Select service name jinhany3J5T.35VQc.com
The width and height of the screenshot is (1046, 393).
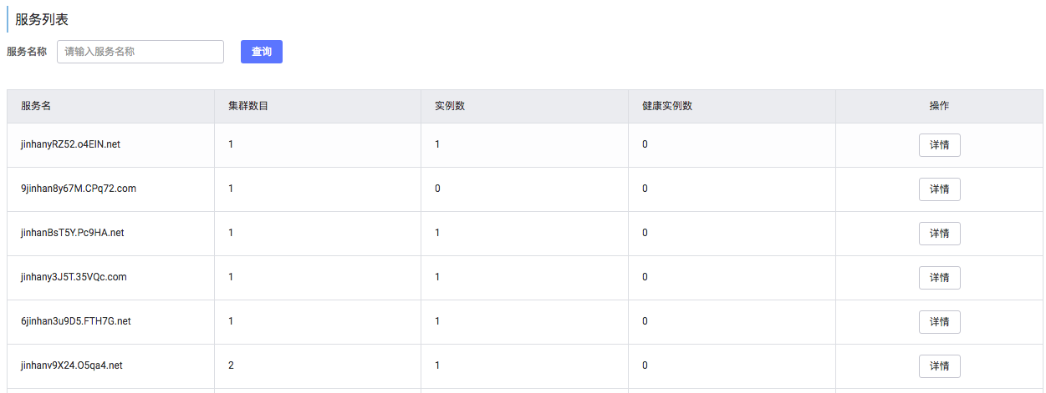(x=74, y=277)
